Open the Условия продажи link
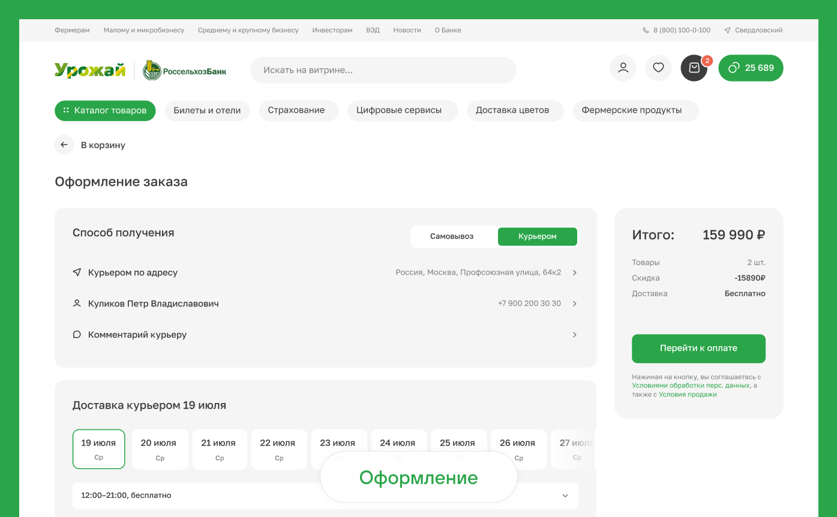This screenshot has width=837, height=517. click(x=687, y=394)
